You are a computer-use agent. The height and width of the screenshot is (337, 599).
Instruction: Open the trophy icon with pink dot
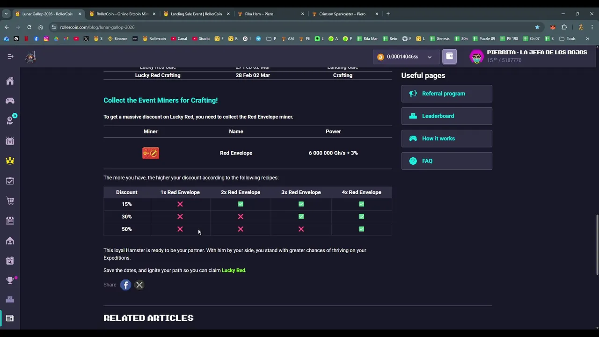[x=10, y=280]
